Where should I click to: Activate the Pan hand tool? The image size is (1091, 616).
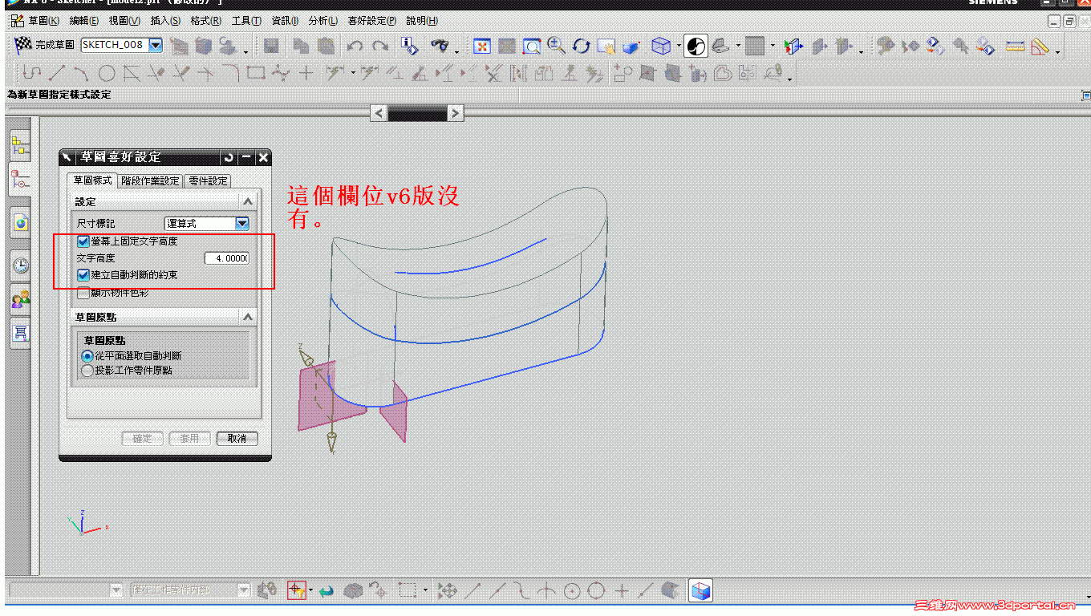click(x=606, y=46)
